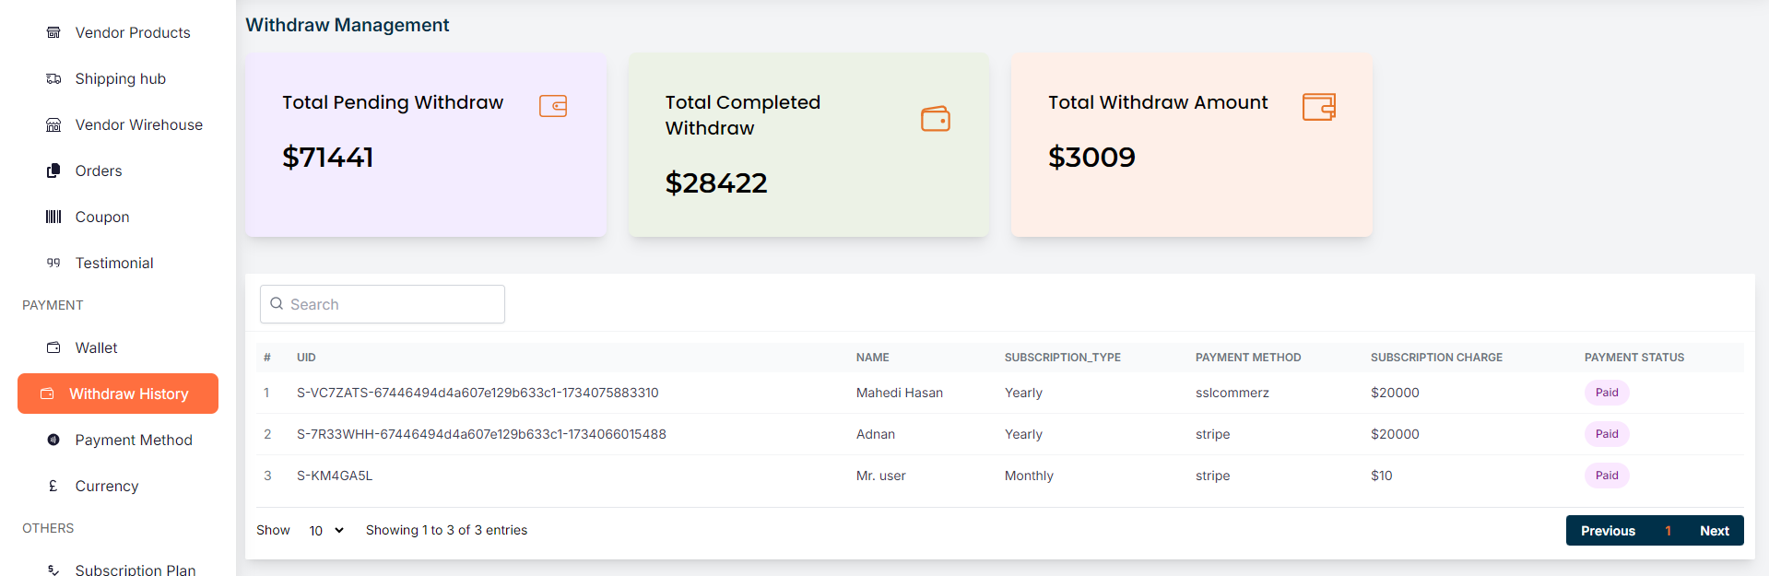Screen dimensions: 1769x576
Task: Click the Next pagination button
Action: (1714, 531)
